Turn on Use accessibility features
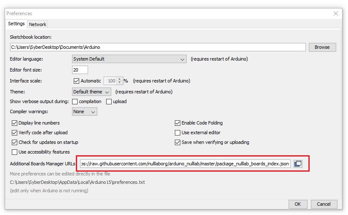The image size is (348, 215). point(15,152)
